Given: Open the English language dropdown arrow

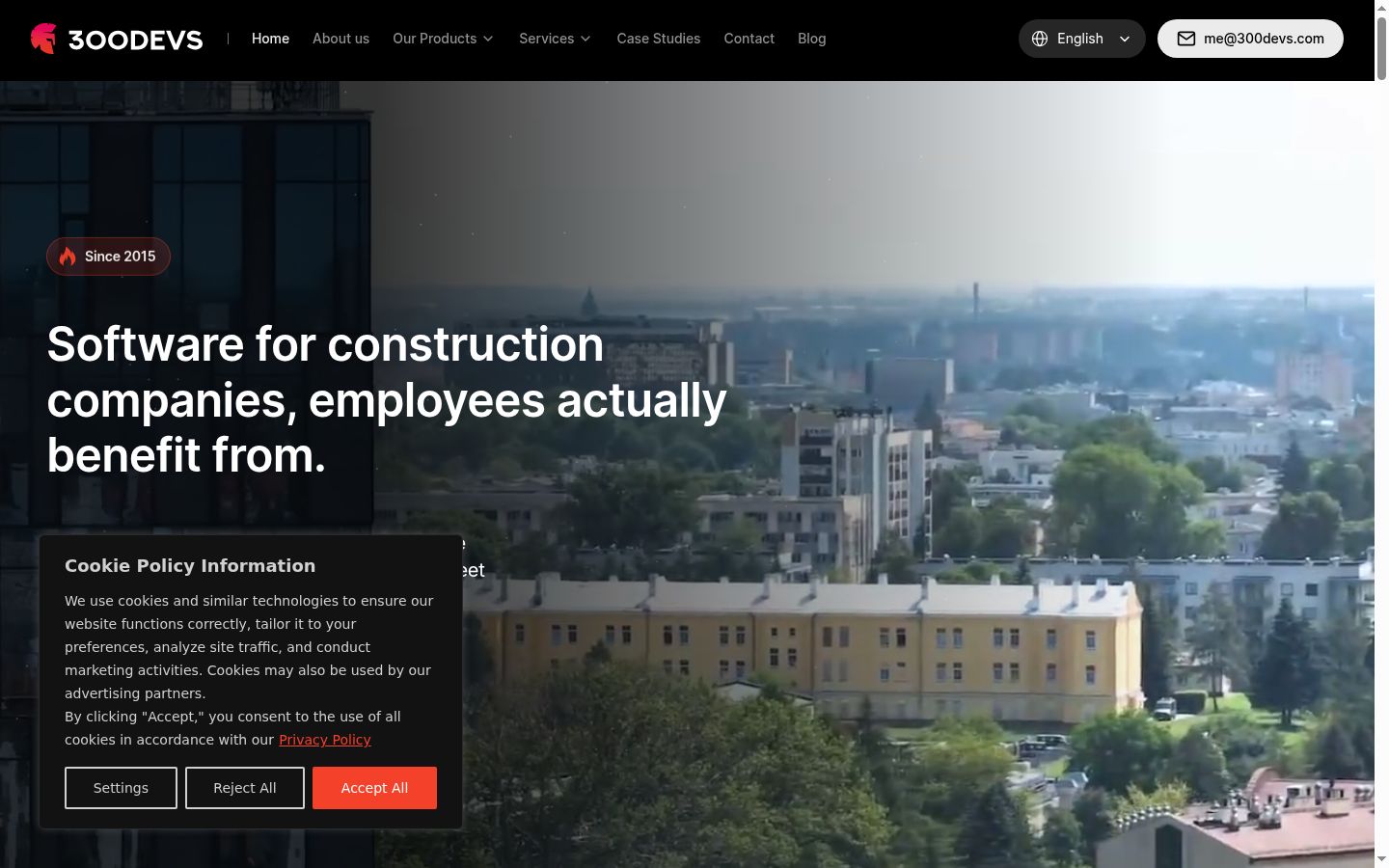Looking at the screenshot, I should [1125, 39].
